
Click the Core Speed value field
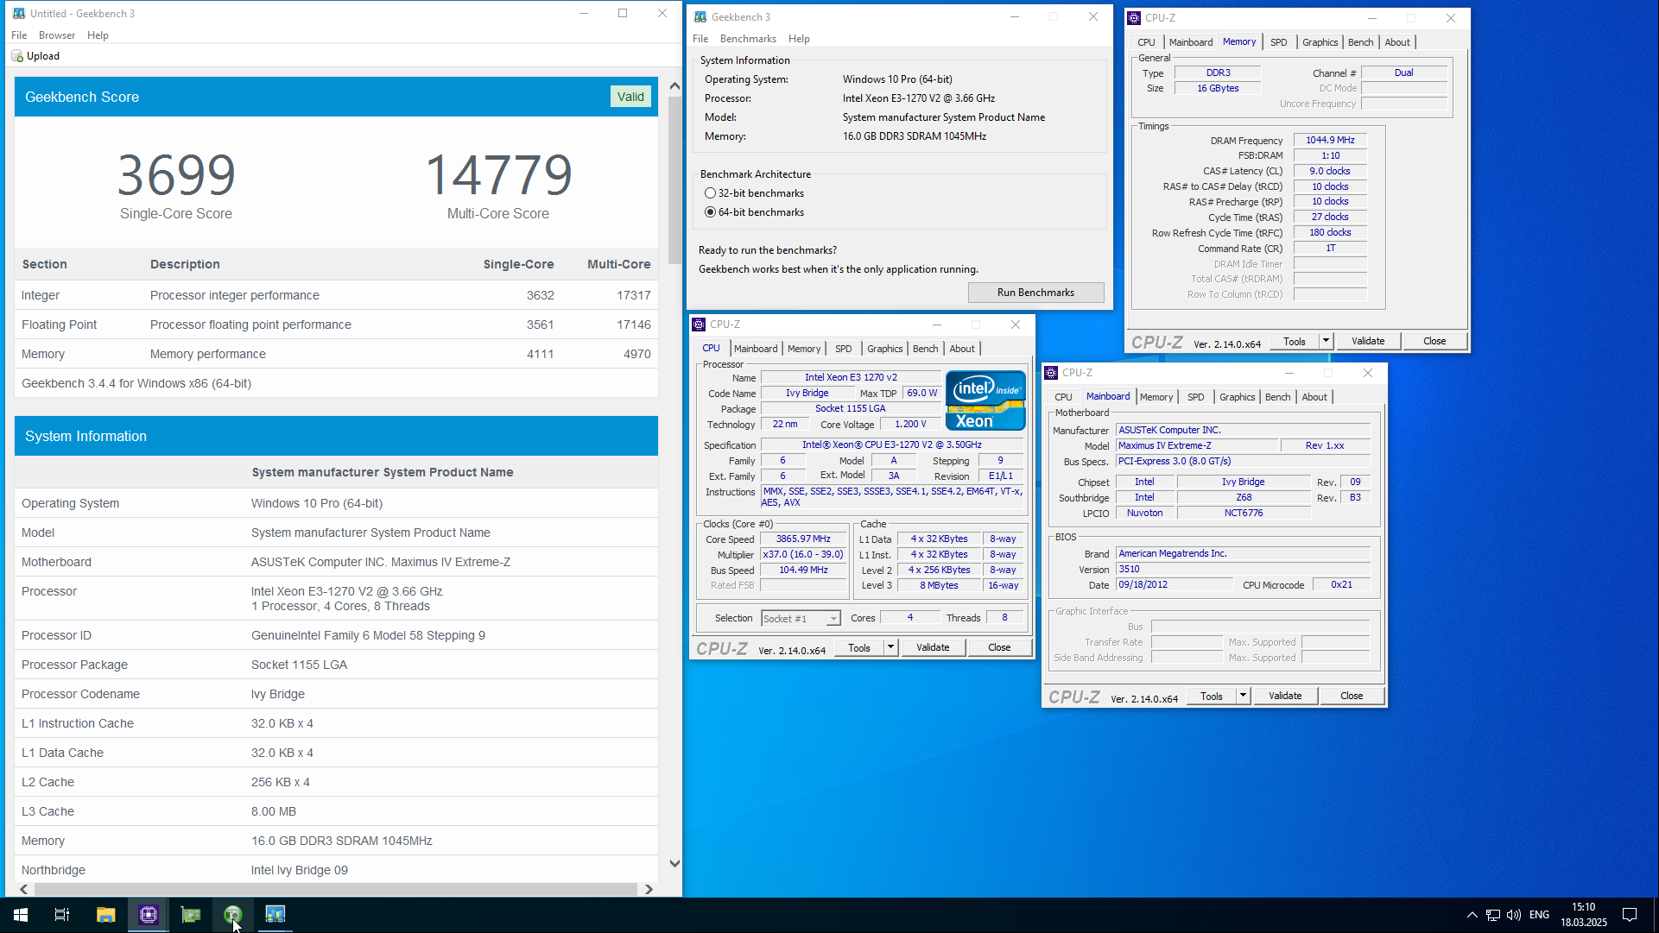803,539
